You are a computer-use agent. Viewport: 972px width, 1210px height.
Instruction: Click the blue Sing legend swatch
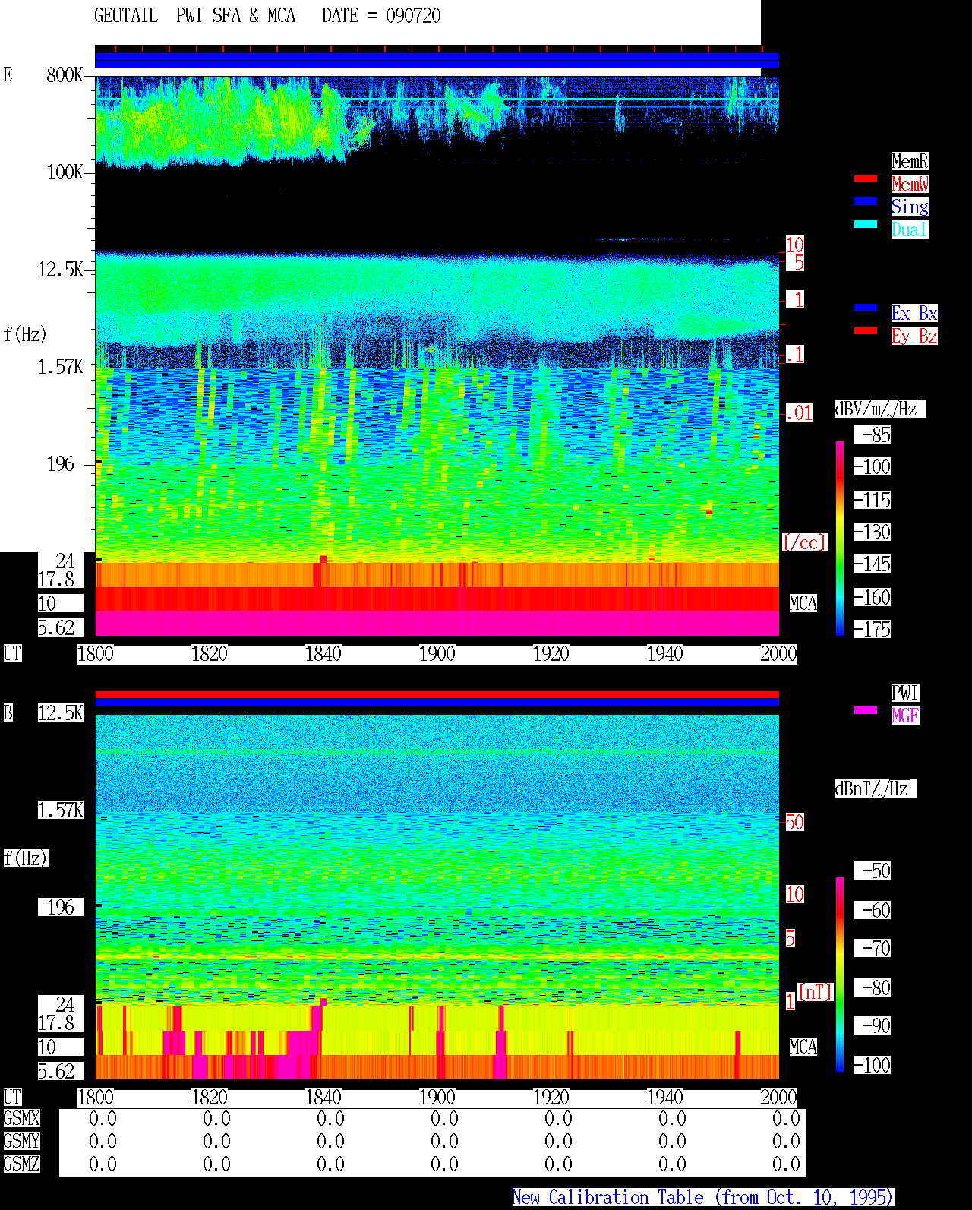(x=866, y=201)
